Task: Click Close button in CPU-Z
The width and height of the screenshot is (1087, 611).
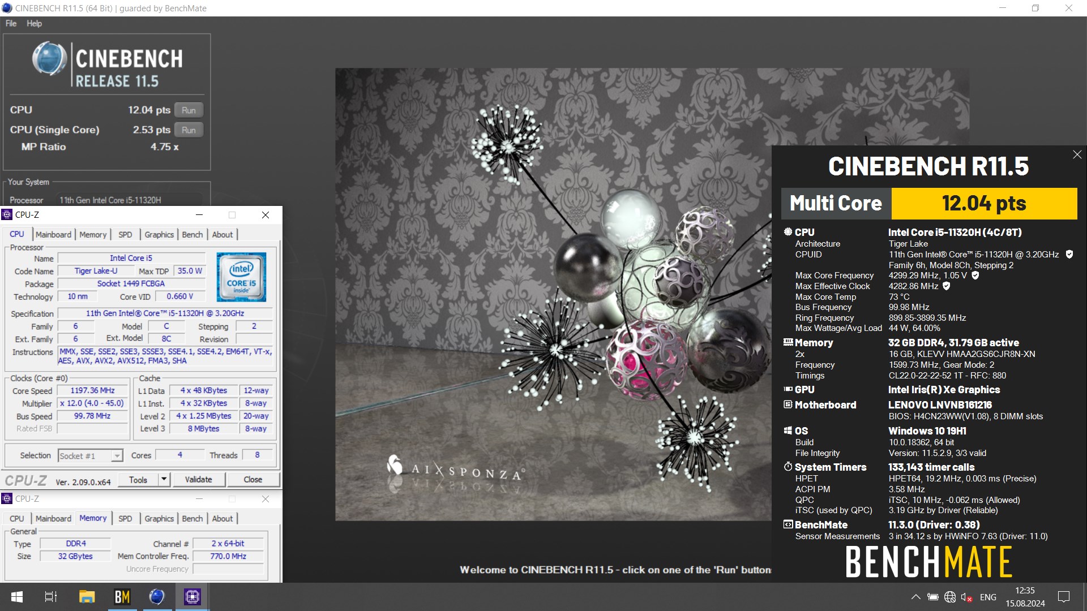Action: click(253, 479)
